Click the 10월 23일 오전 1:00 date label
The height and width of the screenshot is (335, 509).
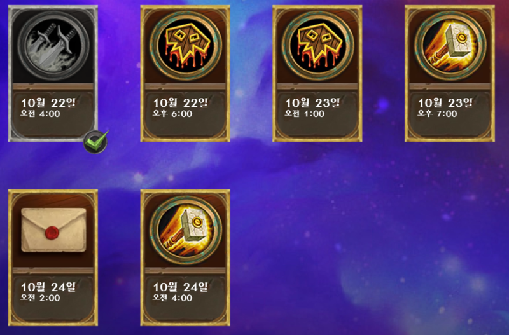coord(312,107)
